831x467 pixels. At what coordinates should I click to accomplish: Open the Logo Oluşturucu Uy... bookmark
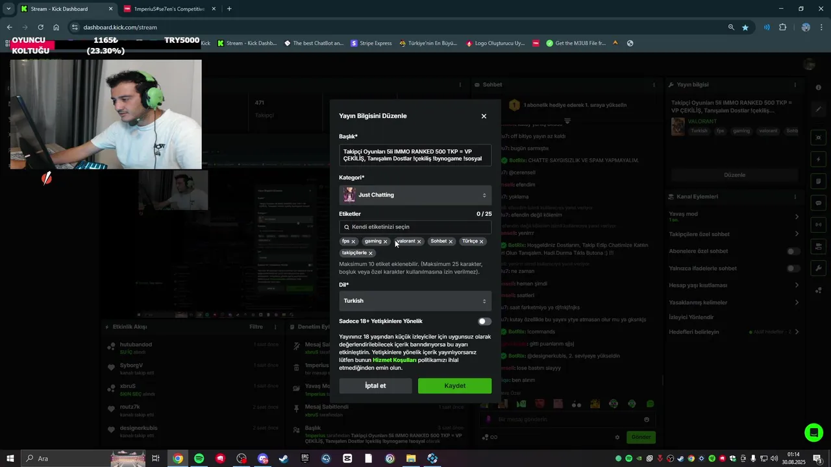pyautogui.click(x=495, y=43)
